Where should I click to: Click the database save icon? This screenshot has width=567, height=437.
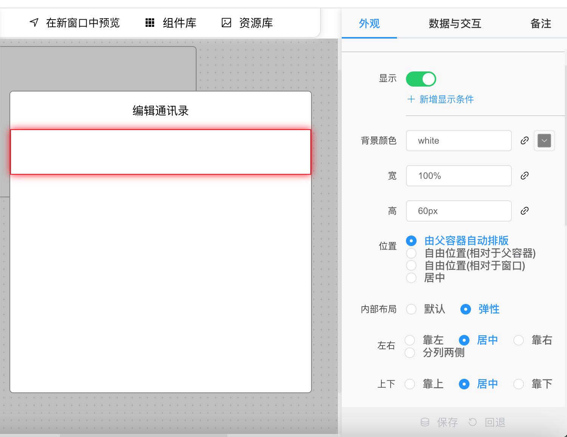[425, 422]
